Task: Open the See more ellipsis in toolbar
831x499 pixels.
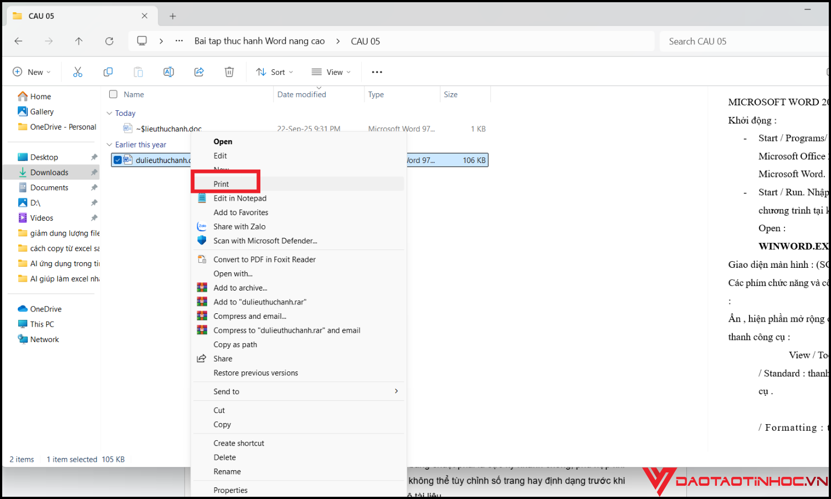Action: point(377,72)
